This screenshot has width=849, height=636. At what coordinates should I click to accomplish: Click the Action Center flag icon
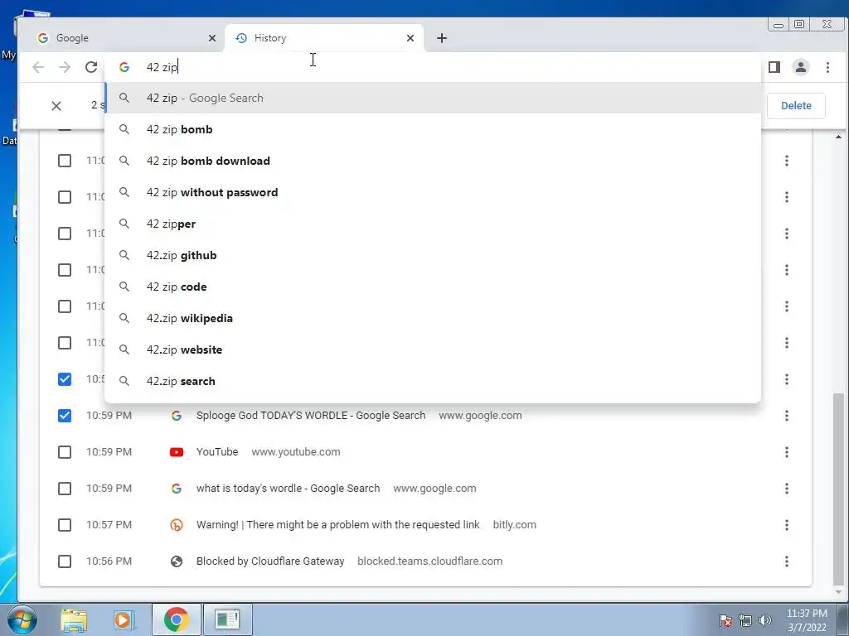(725, 620)
